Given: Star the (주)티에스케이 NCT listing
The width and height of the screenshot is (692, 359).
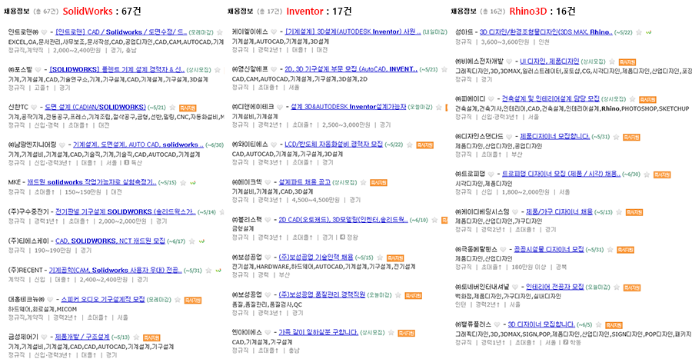Looking at the screenshot, I should pyautogui.click(x=192, y=241).
